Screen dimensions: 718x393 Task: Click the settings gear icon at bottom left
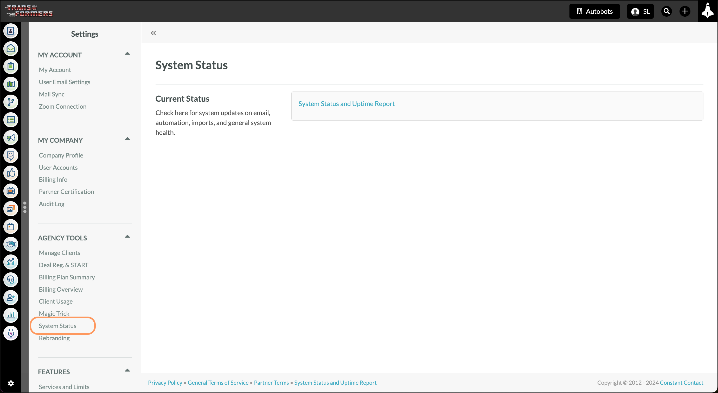click(11, 384)
